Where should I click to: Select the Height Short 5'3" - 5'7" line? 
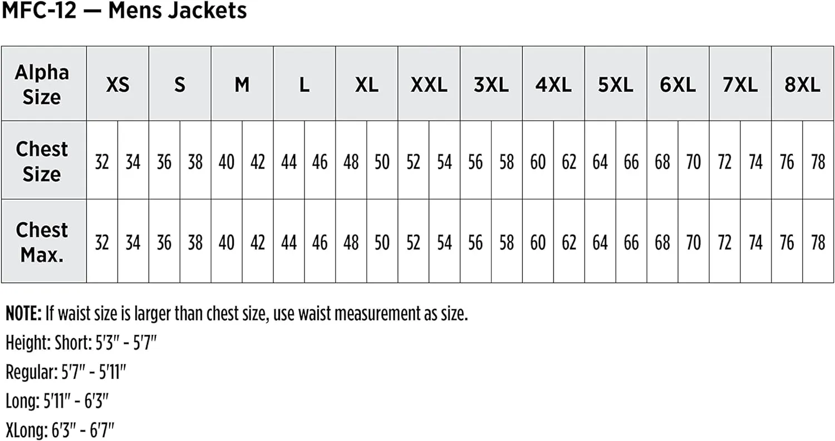(81, 343)
